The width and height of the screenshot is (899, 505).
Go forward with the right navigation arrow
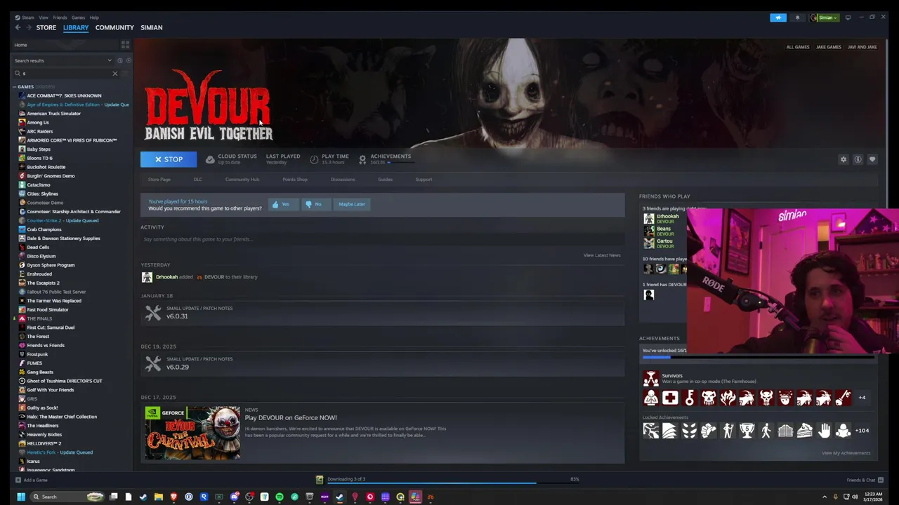(x=29, y=27)
